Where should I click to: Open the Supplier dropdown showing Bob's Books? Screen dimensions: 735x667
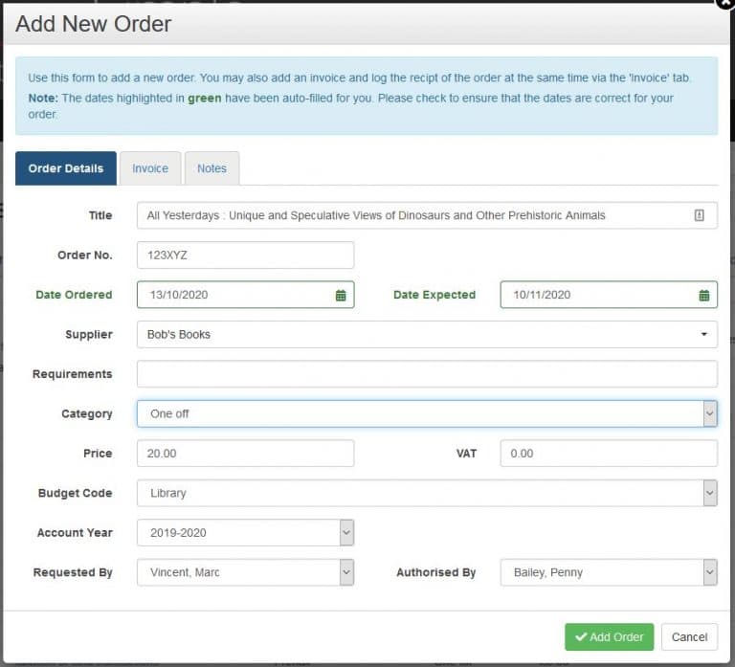(427, 335)
